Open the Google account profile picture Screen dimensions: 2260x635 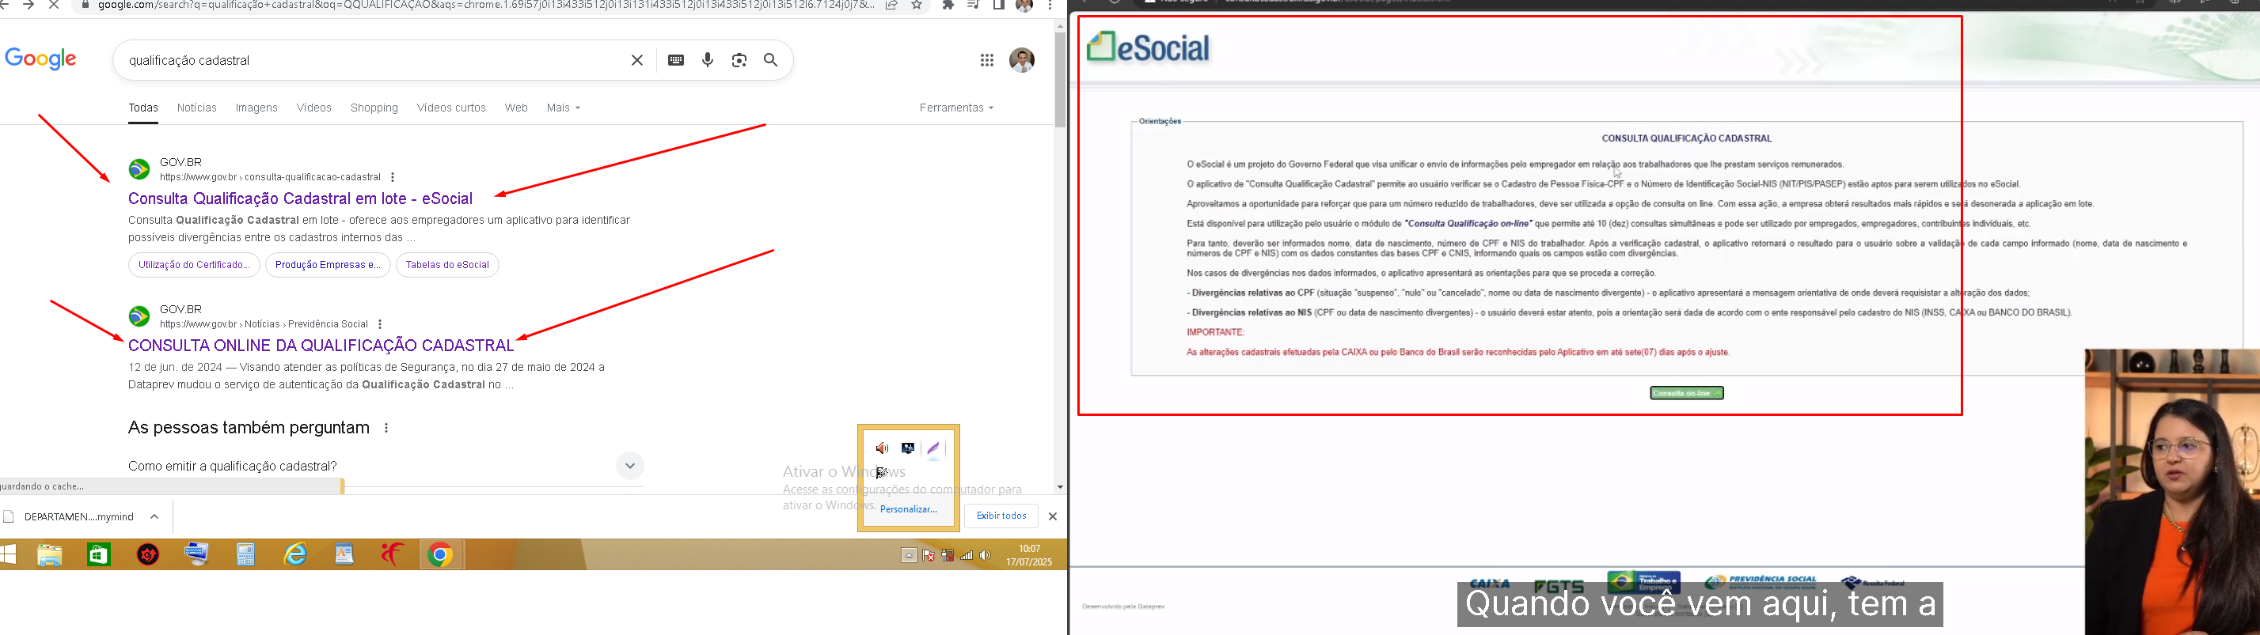coord(1022,60)
